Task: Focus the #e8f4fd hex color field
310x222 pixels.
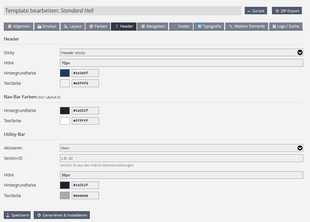Action: click(x=85, y=83)
